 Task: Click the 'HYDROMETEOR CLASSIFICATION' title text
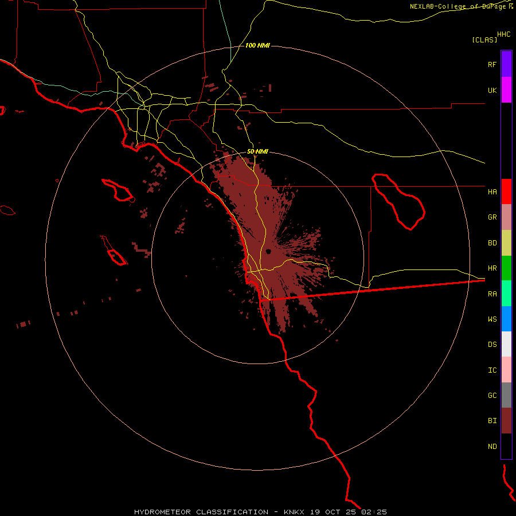201,512
